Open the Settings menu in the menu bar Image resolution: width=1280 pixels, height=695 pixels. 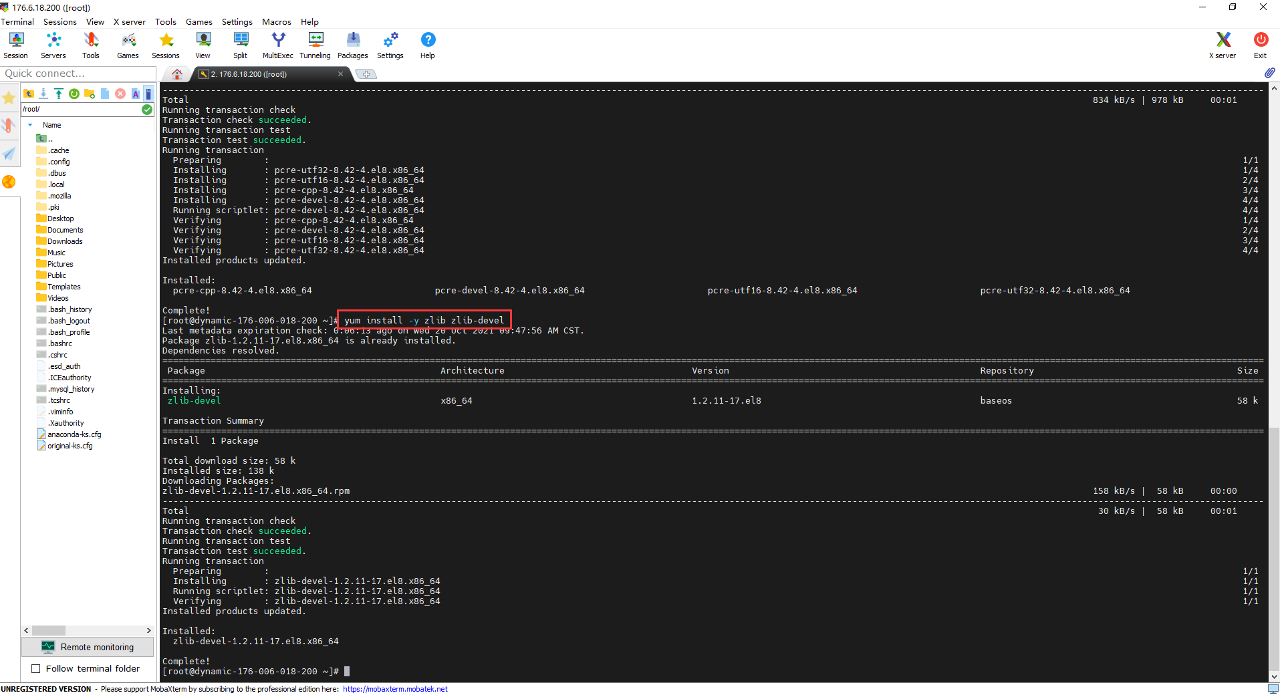pos(237,22)
